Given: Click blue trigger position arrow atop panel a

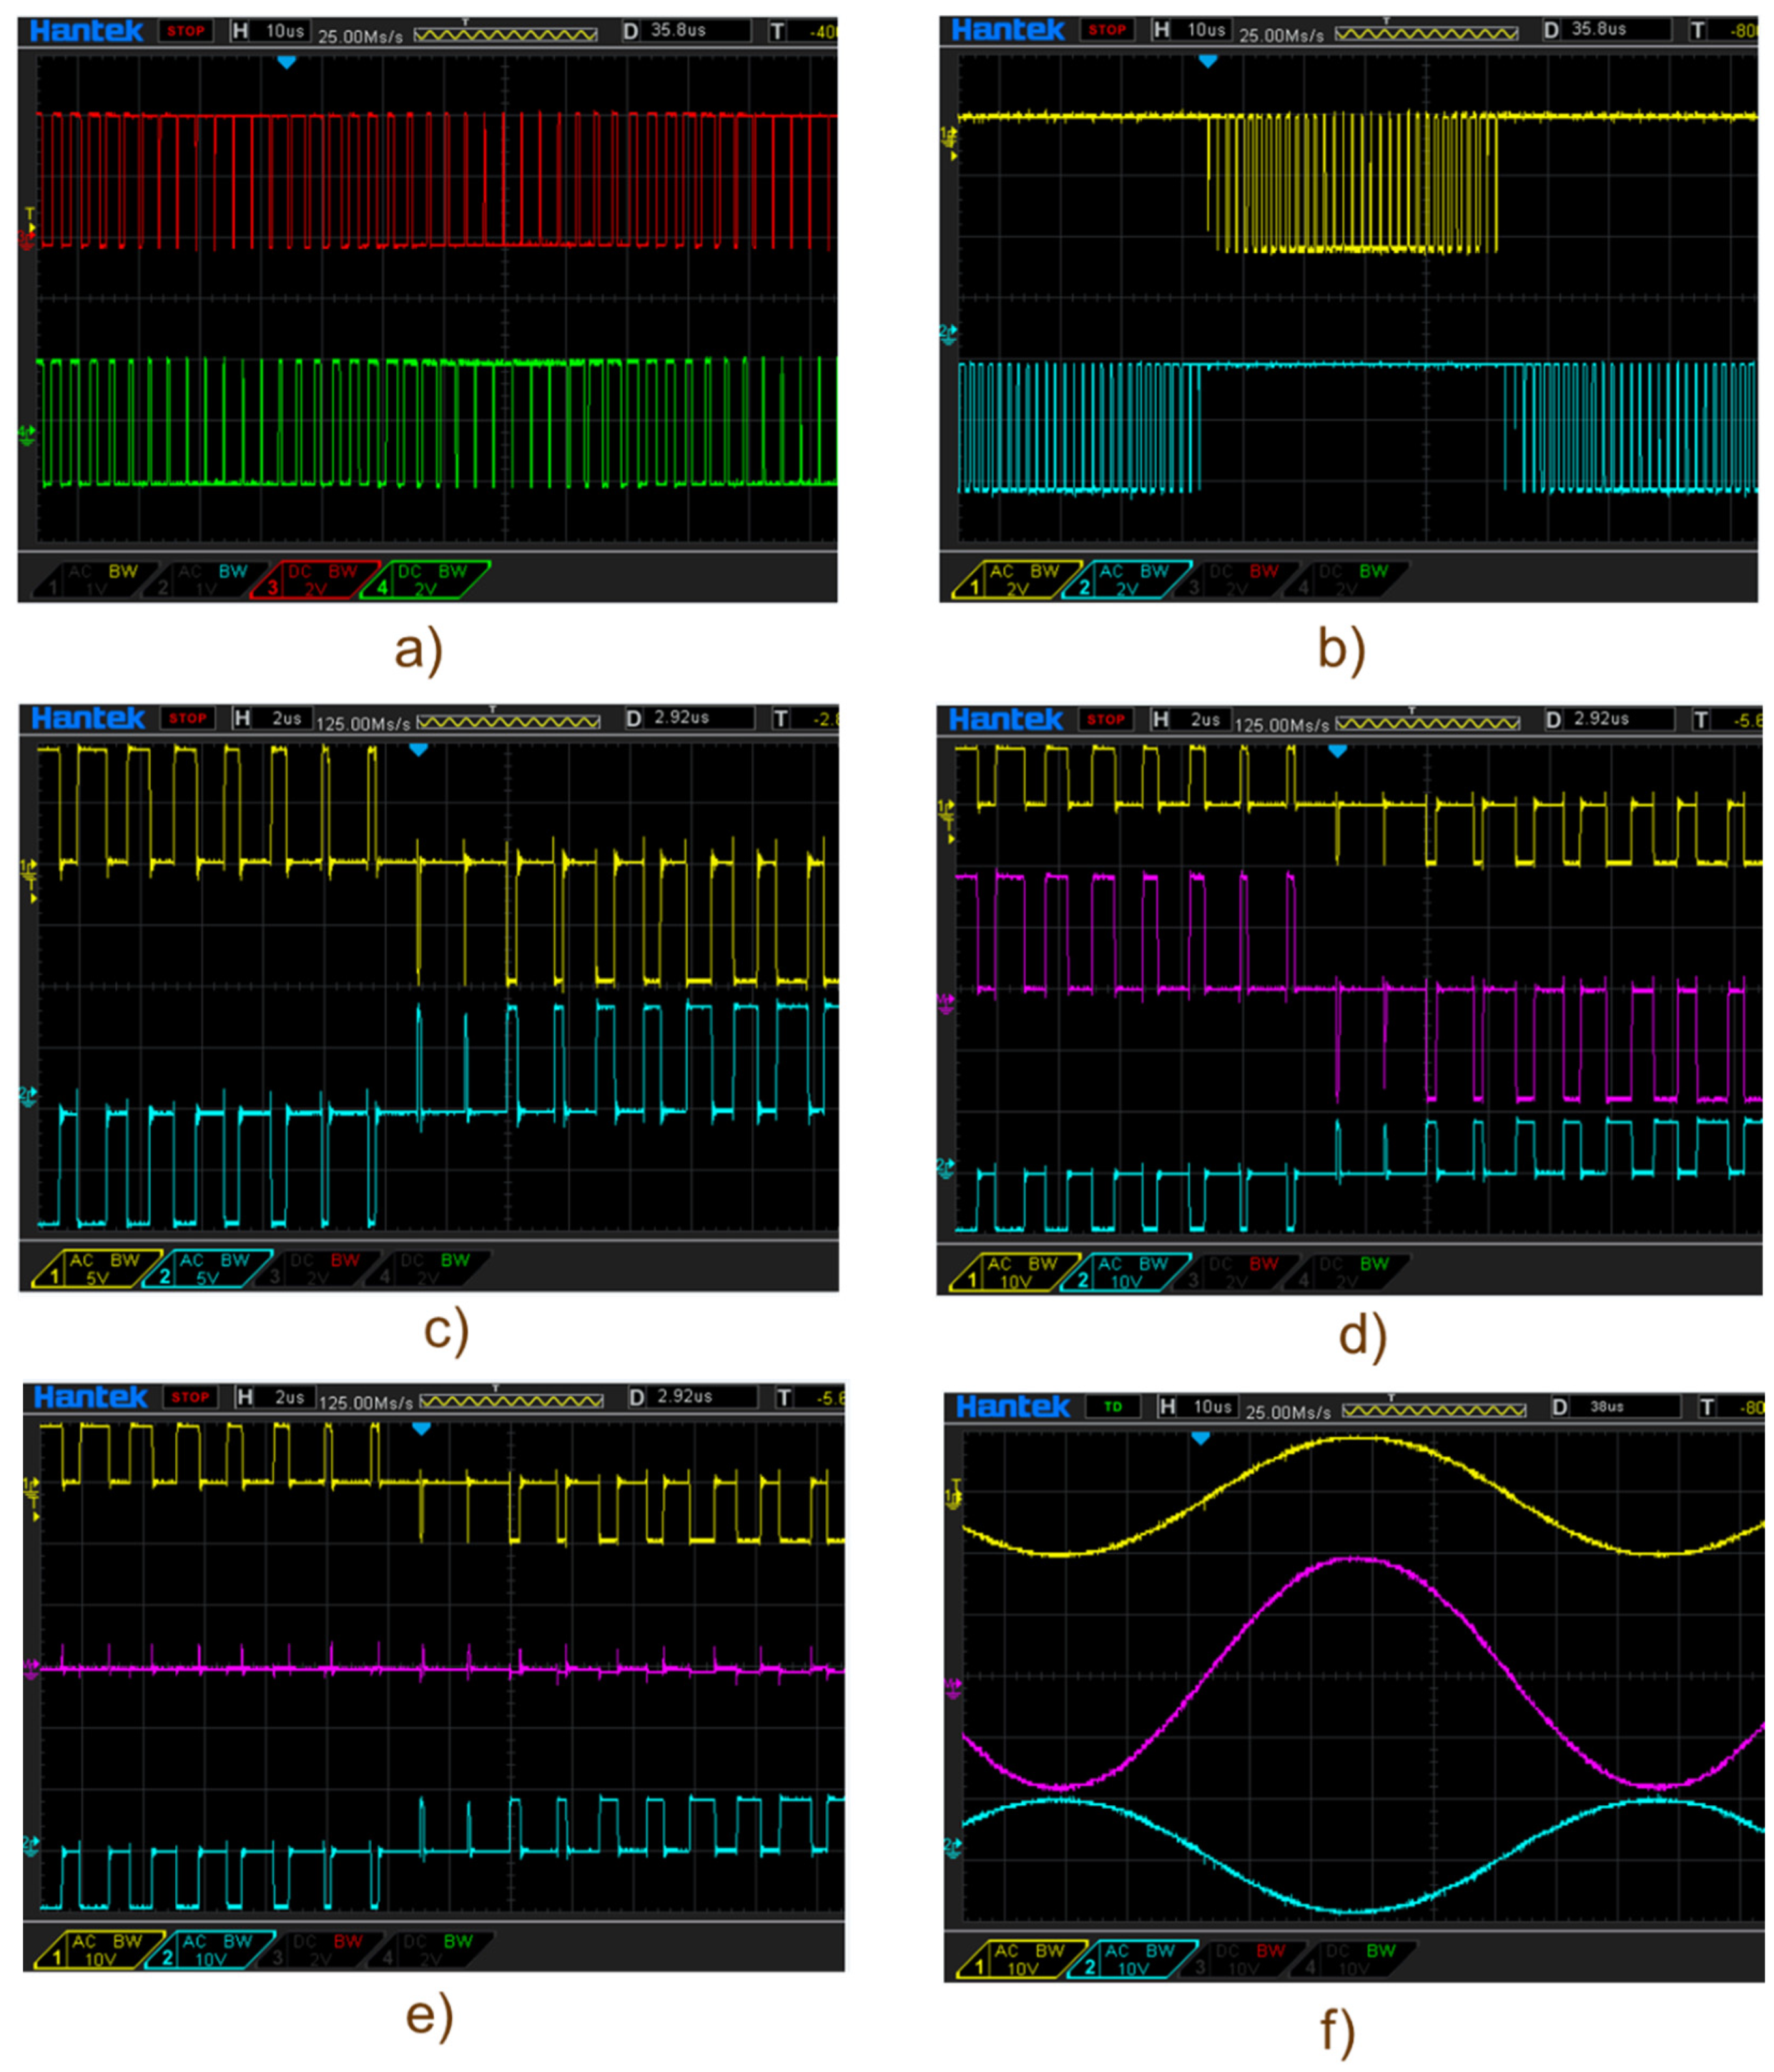Looking at the screenshot, I should click(287, 62).
